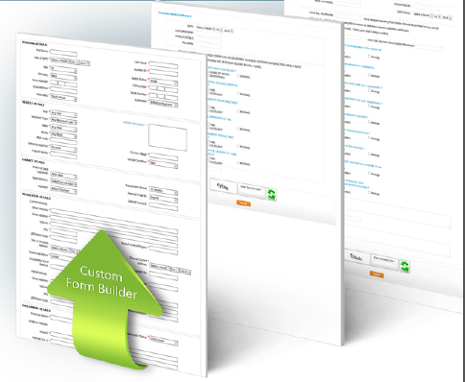Click the security code field on middle form
The height and width of the screenshot is (382, 465).
(x=252, y=191)
